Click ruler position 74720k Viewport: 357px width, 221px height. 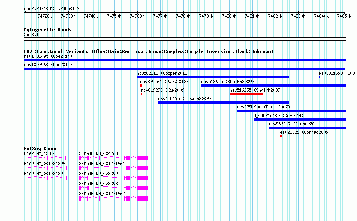tap(45, 16)
